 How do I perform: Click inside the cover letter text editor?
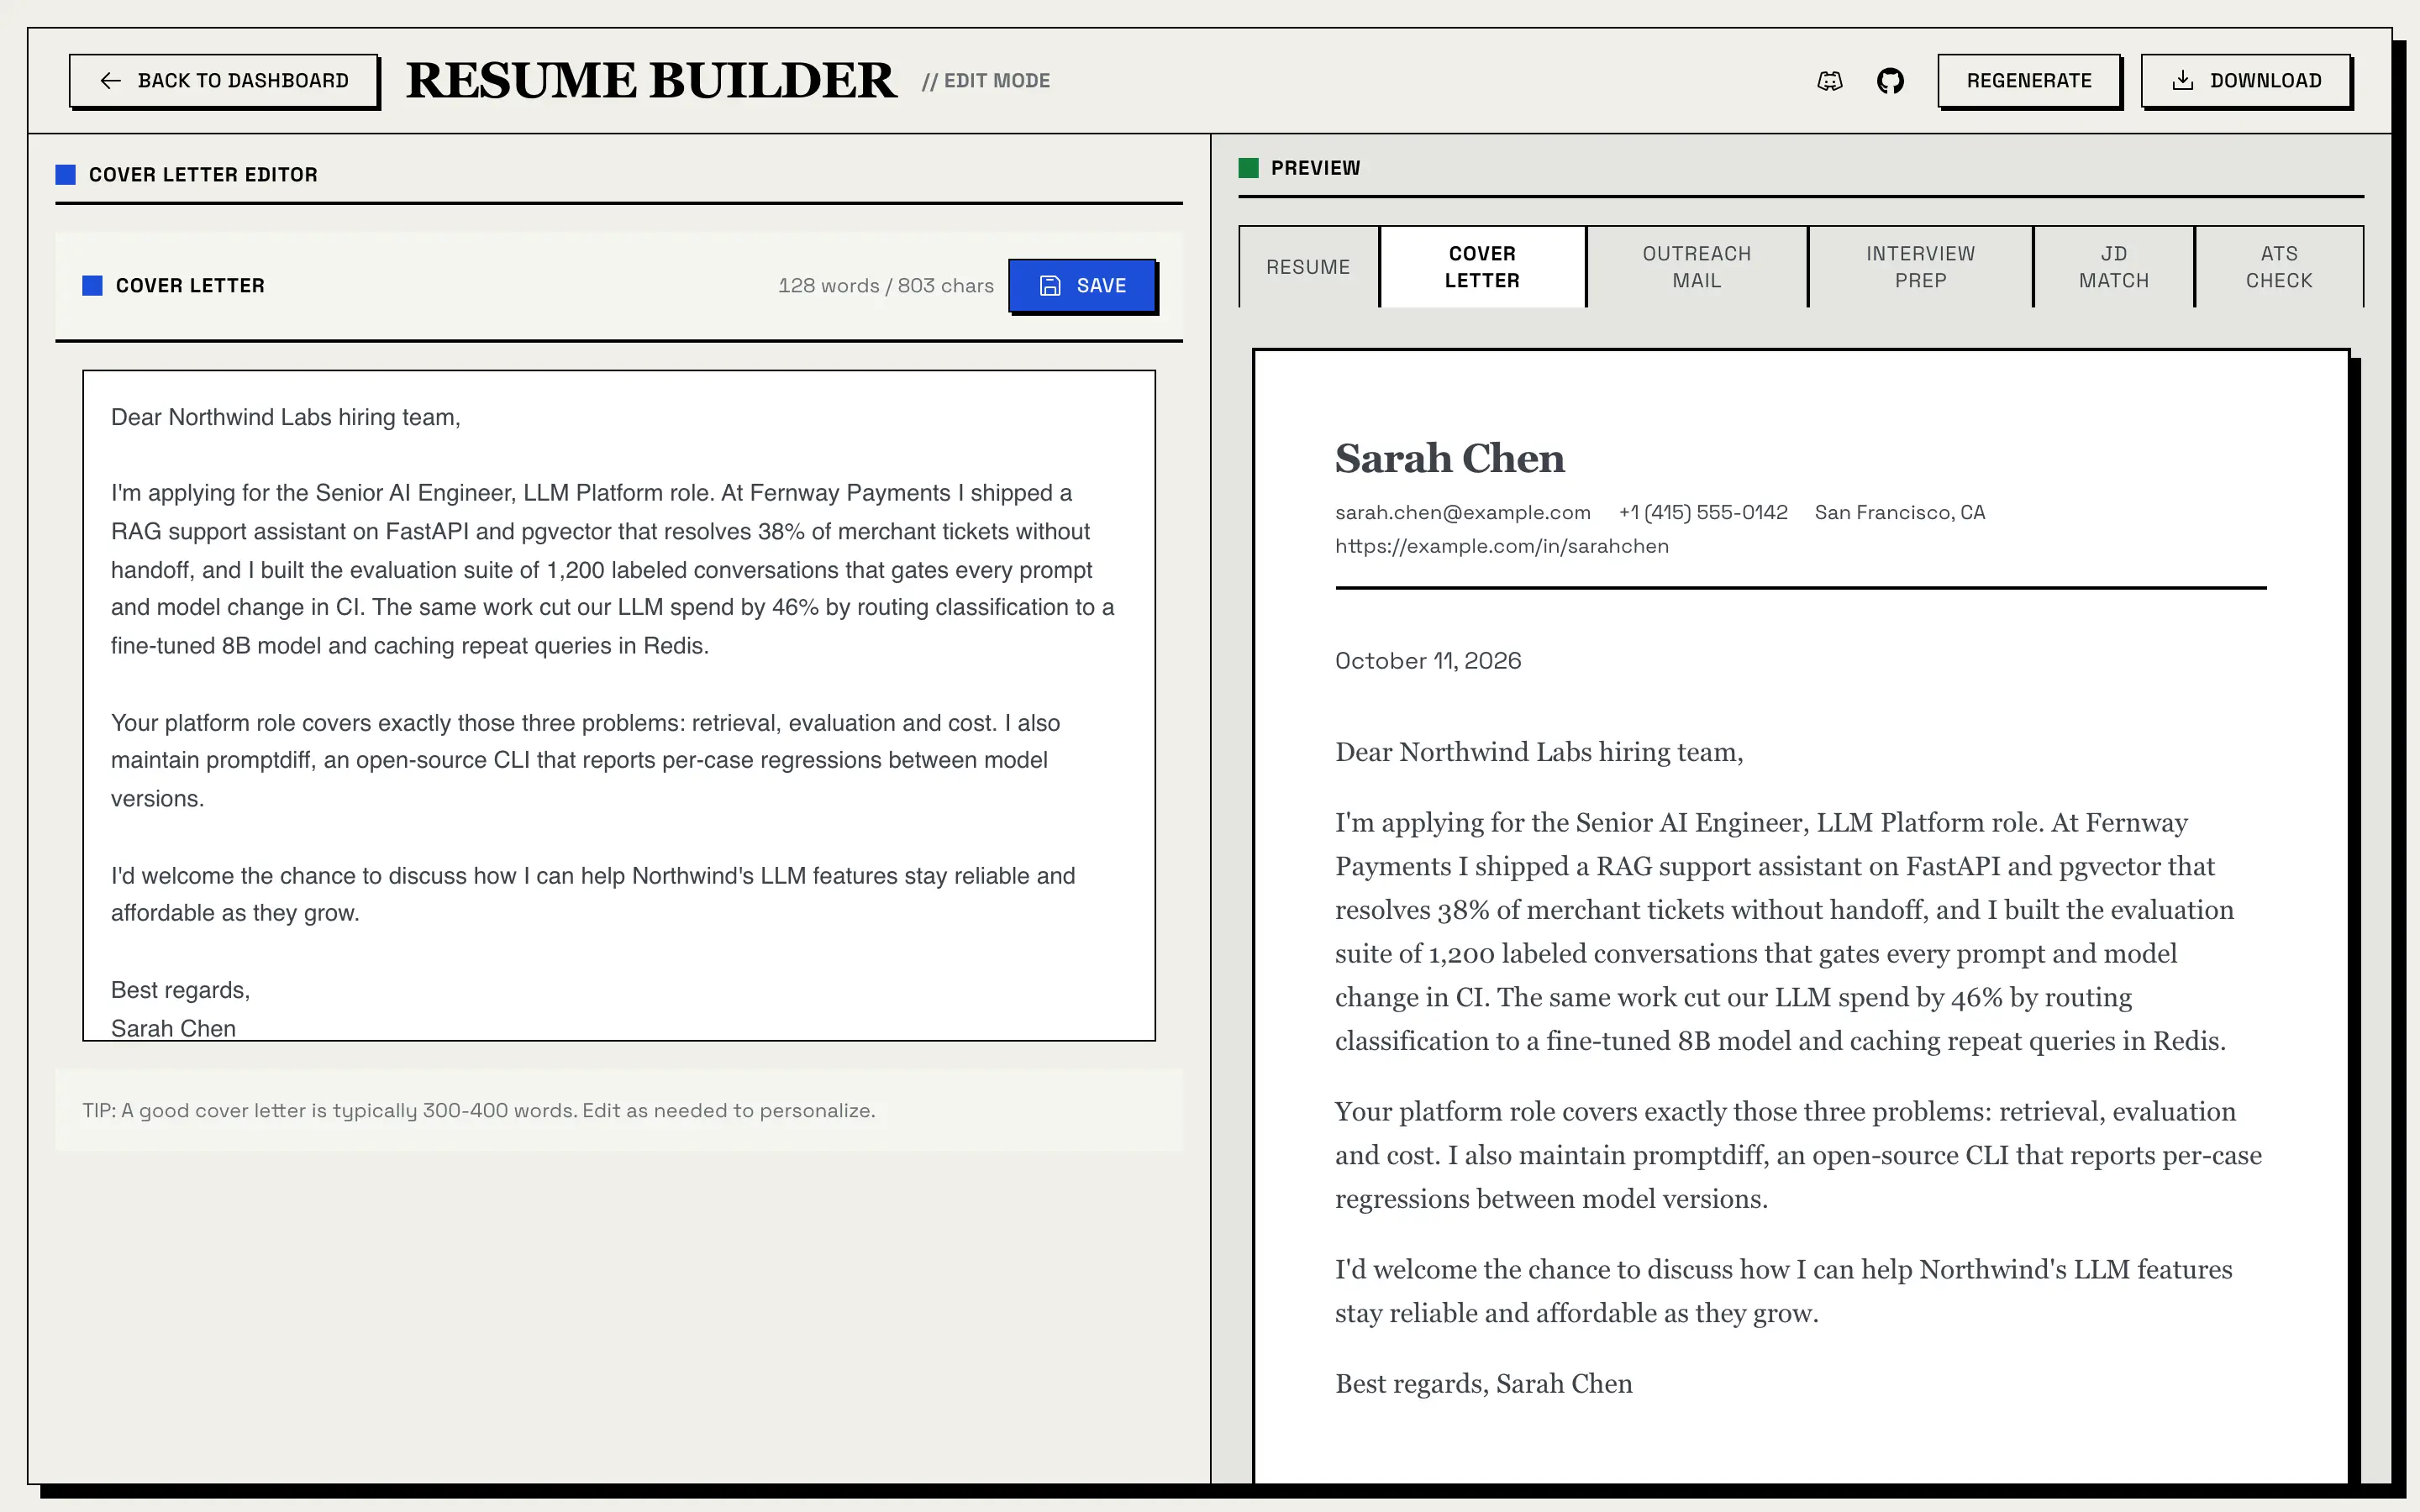[619, 706]
